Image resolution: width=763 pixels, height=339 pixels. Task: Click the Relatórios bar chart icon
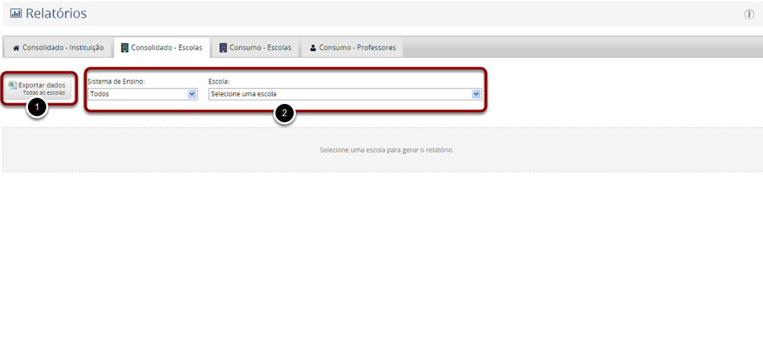[16, 14]
